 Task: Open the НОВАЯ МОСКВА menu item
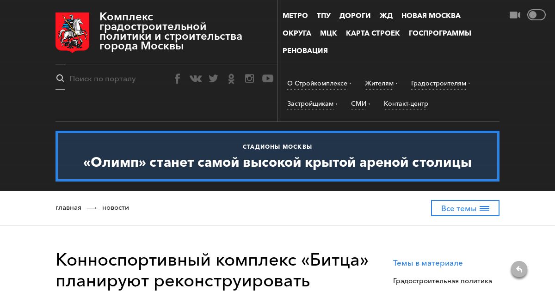click(x=431, y=16)
